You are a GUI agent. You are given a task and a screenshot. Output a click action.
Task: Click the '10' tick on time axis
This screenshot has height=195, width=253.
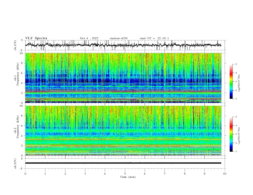(225, 174)
